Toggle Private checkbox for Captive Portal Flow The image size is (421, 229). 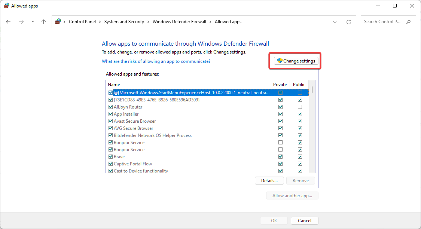pos(280,164)
